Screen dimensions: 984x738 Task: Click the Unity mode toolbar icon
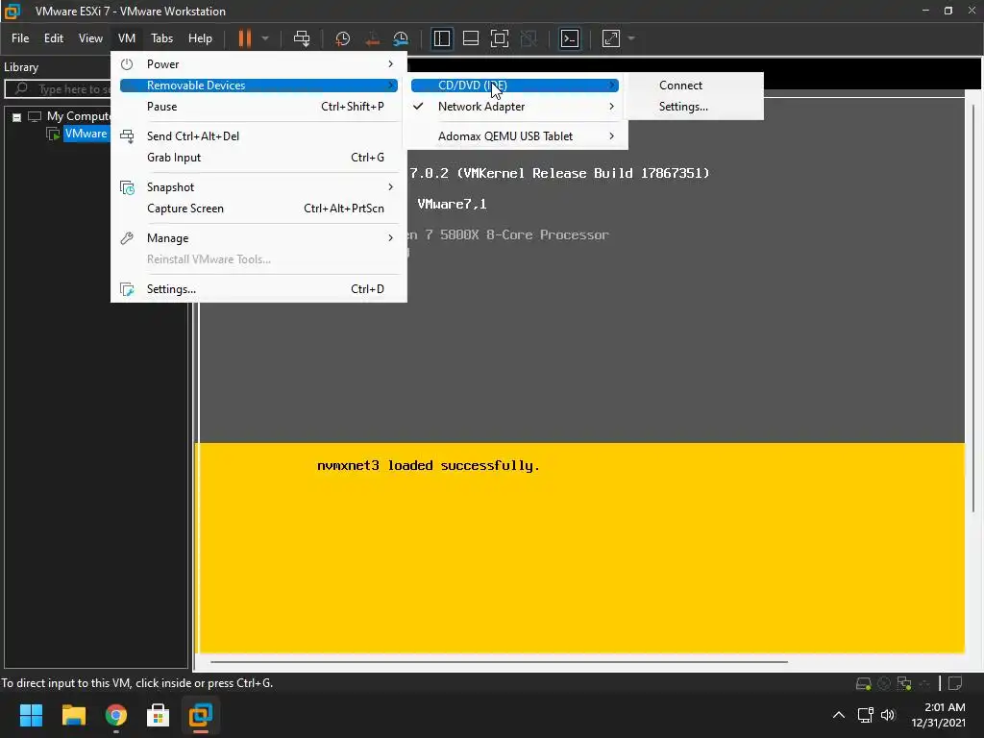[x=529, y=38]
